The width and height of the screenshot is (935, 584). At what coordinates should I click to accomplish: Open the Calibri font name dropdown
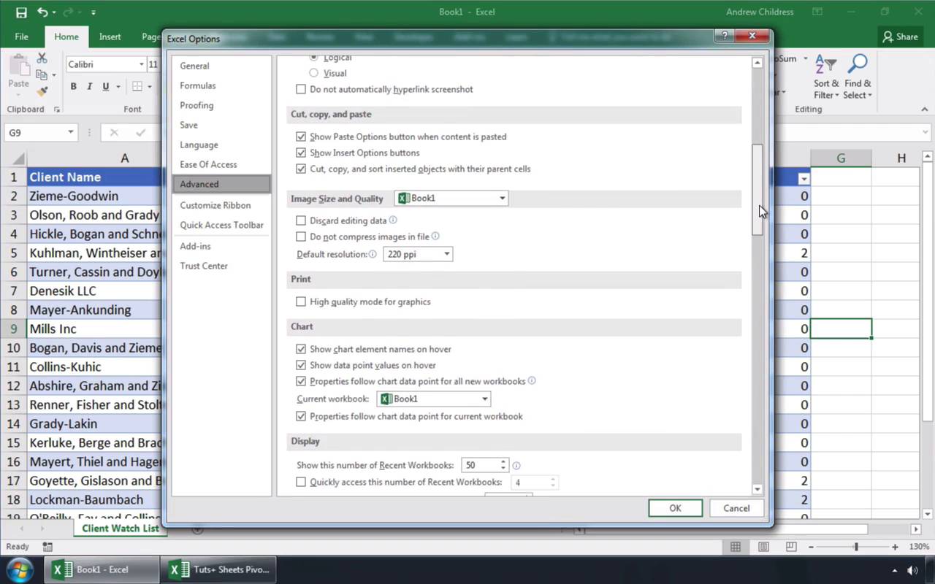click(141, 64)
